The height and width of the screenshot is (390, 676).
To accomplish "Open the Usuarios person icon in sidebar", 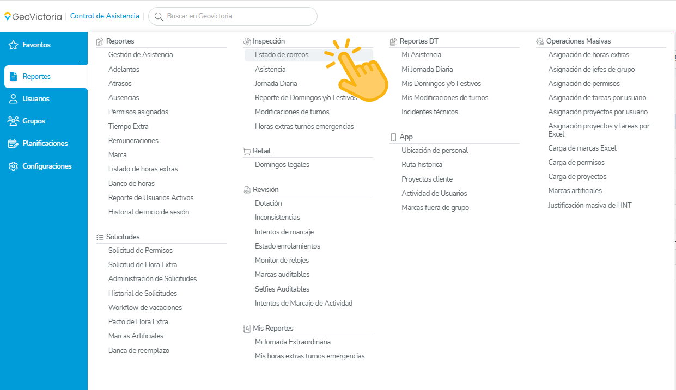I will pyautogui.click(x=14, y=99).
